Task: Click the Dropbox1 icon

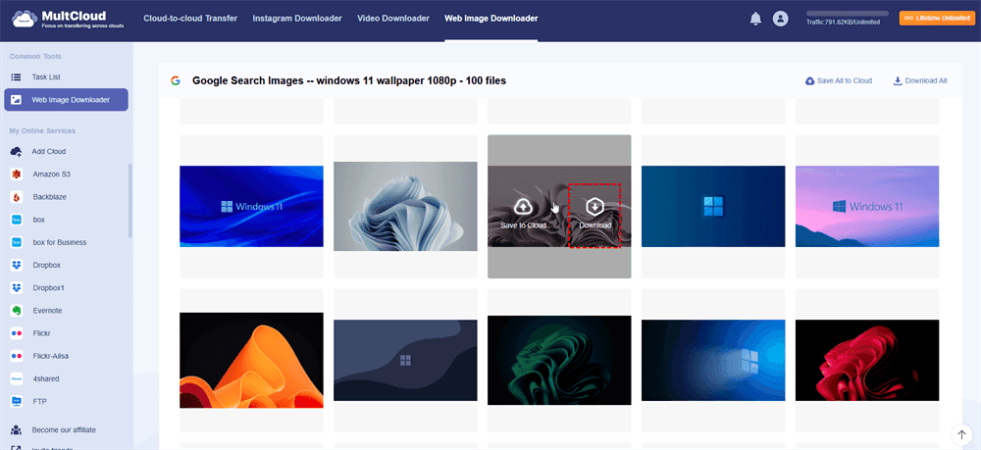Action: 17,287
